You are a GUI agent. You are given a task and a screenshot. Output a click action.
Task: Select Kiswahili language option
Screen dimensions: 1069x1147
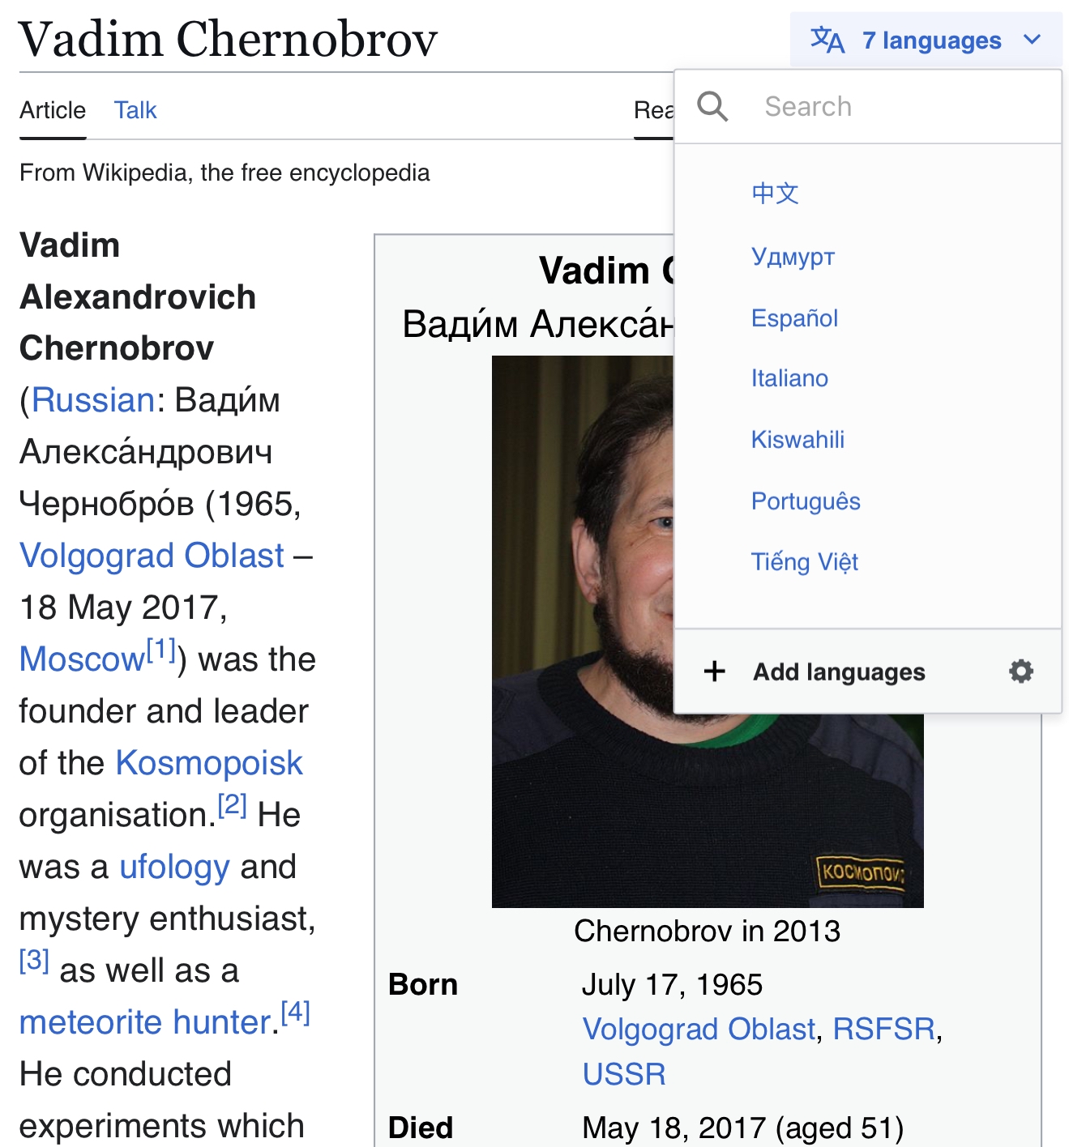(797, 440)
